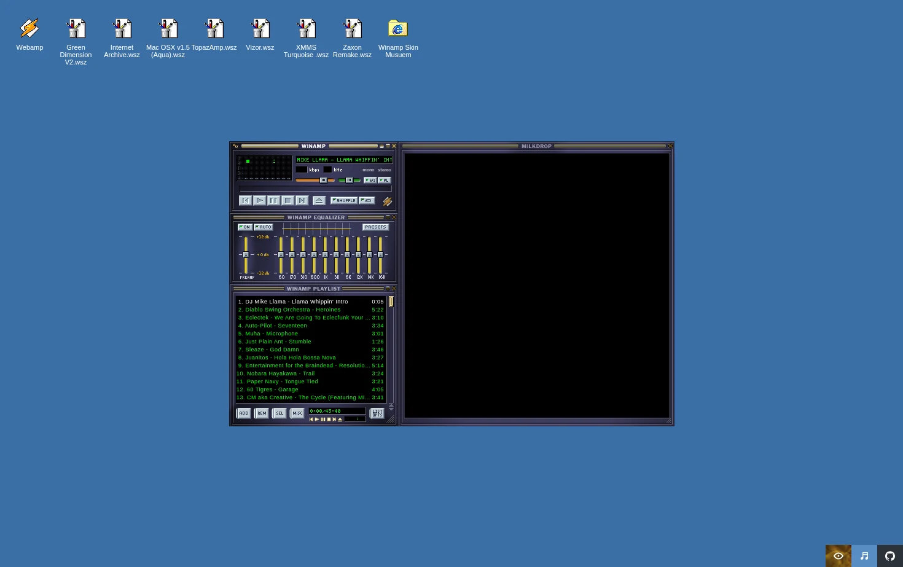Click the lightning bolt About icon in the main window
Viewport: 903px width, 567px height.
click(388, 201)
